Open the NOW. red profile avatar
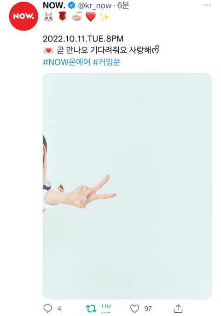The image size is (221, 316). click(23, 16)
